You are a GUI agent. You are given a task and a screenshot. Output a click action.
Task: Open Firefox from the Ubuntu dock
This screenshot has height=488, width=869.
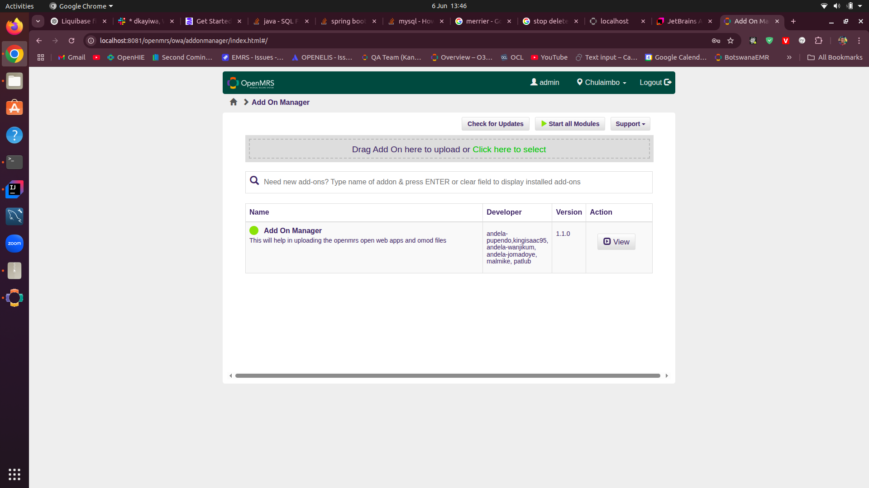[14, 27]
